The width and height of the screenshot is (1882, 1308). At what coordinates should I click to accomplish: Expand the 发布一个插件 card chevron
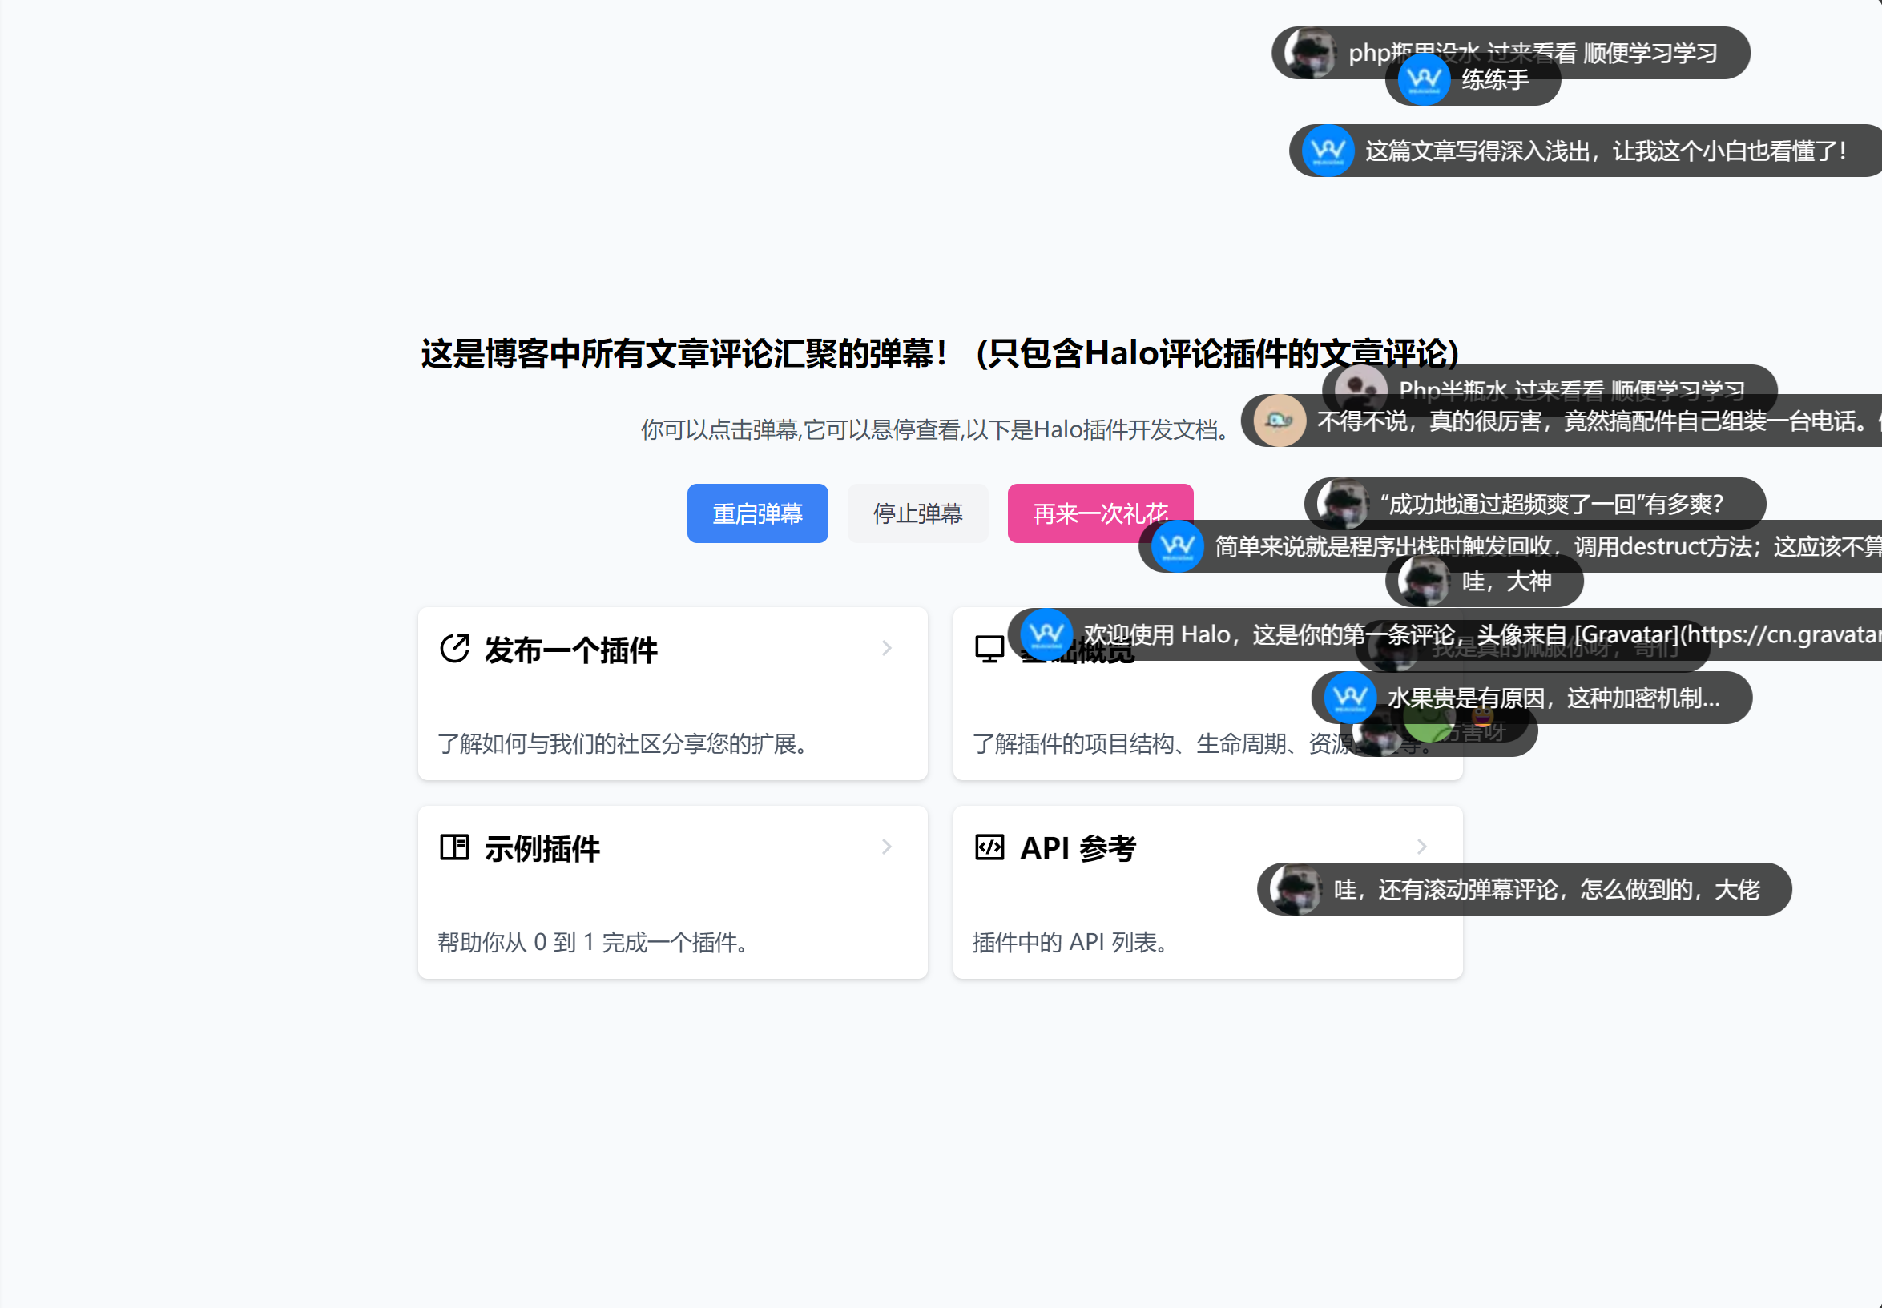pos(886,648)
